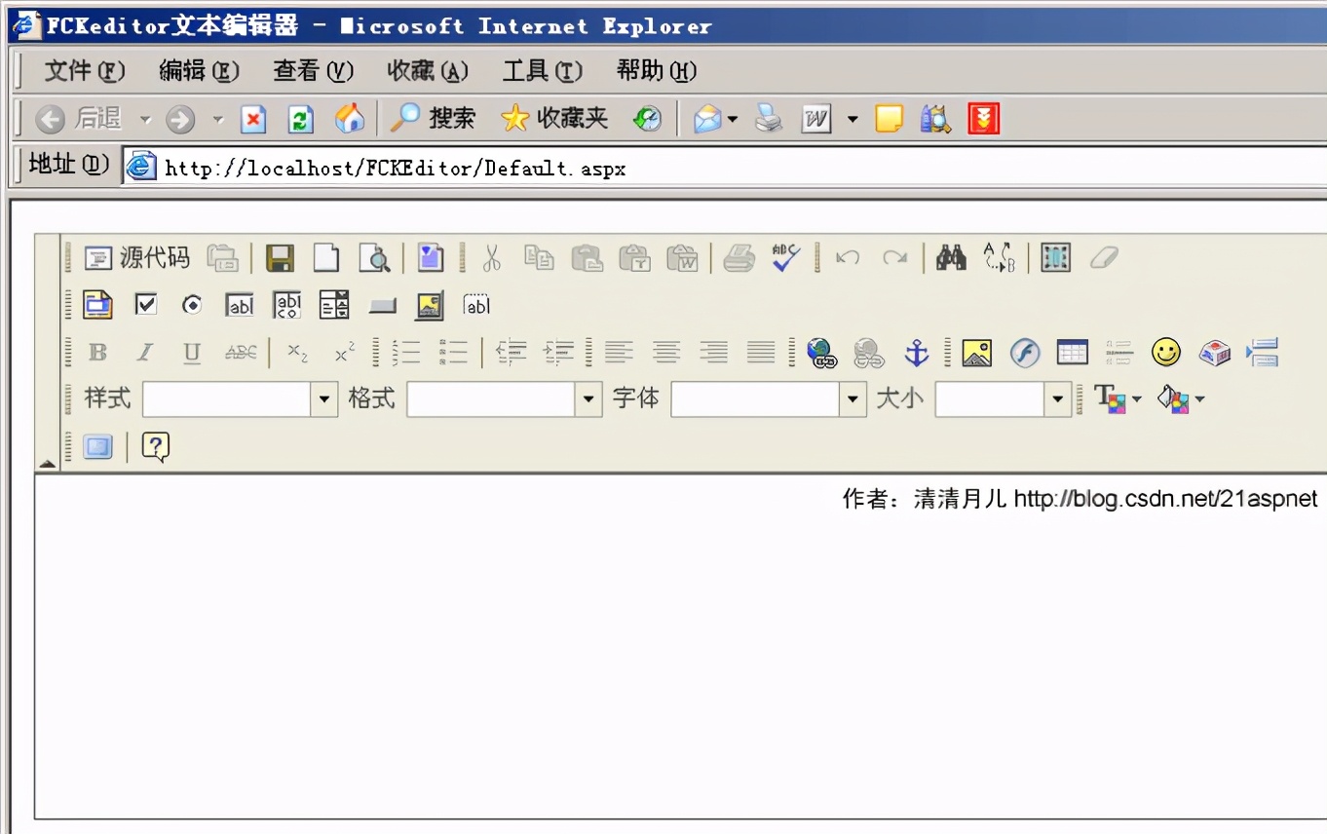
Task: Open Find with the binoculars icon
Action: (951, 258)
